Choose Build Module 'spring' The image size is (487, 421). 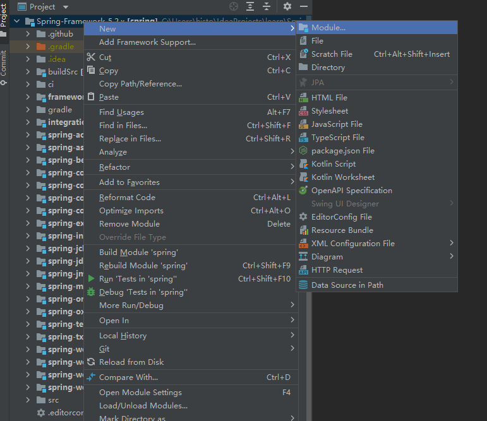(191, 252)
